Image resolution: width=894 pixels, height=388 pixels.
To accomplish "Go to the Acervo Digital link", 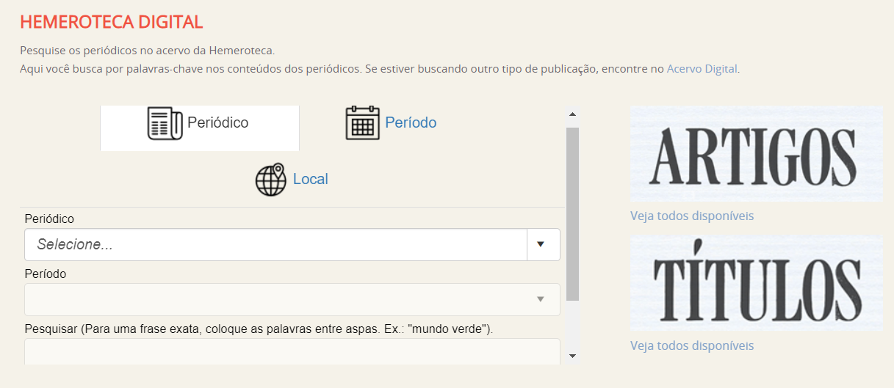I will coord(702,69).
